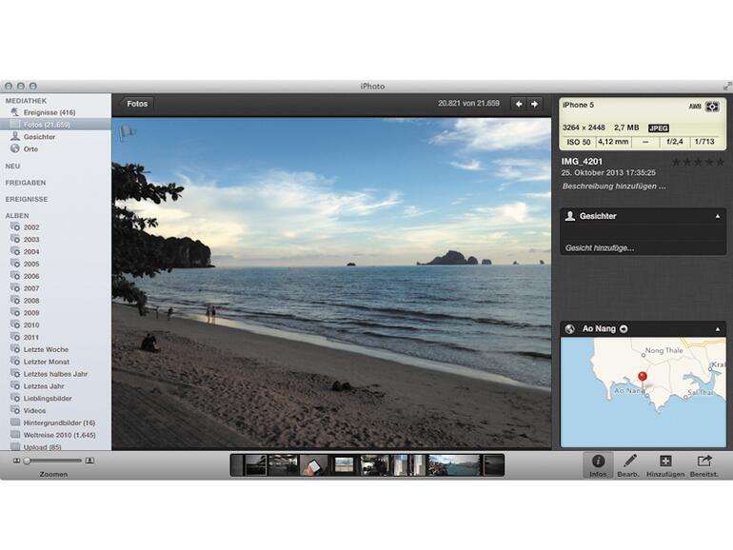Click the Fotos back button
This screenshot has height=550, width=733.
pos(137,104)
